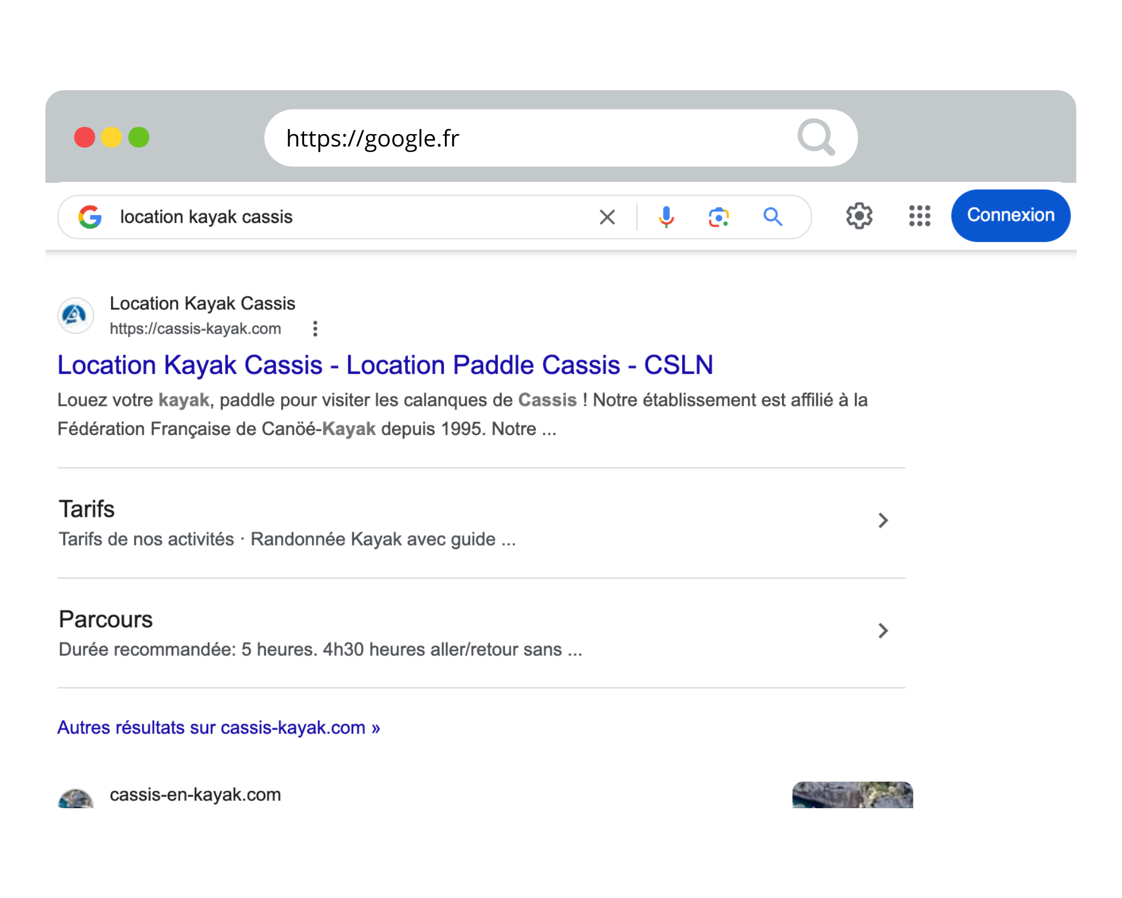Open the settings gear

point(859,216)
